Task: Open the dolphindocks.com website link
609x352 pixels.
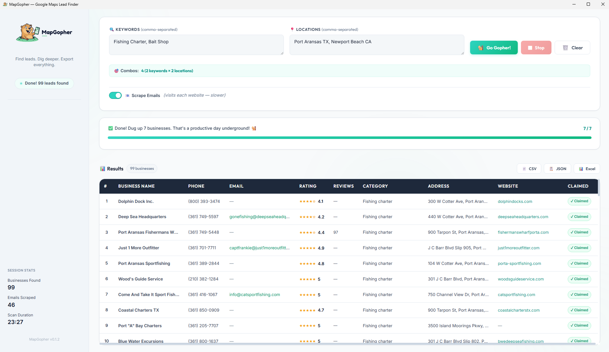Action: (515, 202)
